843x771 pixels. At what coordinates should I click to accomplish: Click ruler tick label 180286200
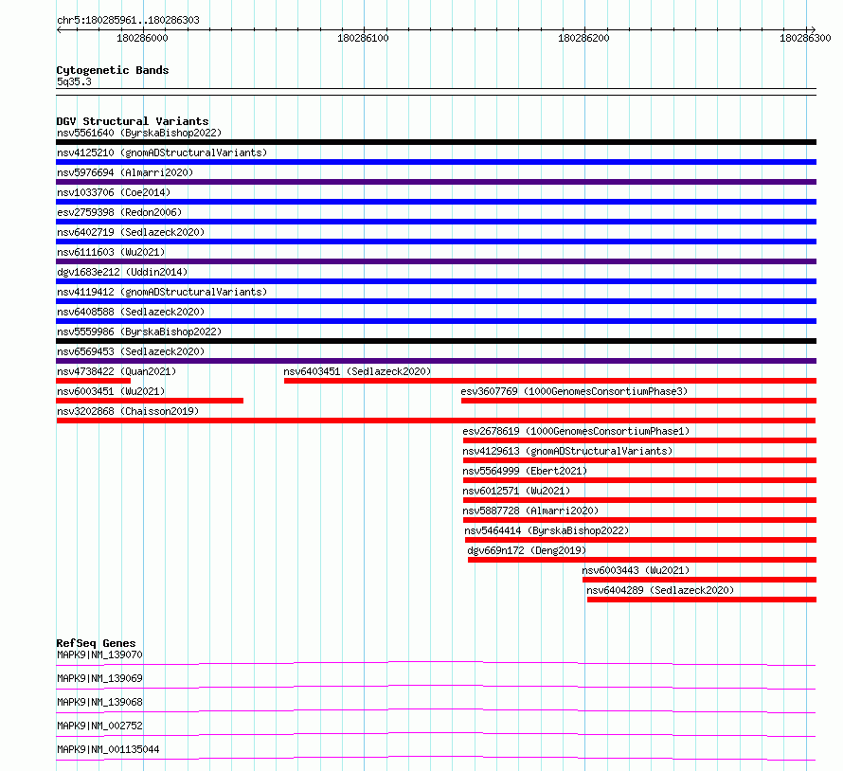(x=583, y=38)
